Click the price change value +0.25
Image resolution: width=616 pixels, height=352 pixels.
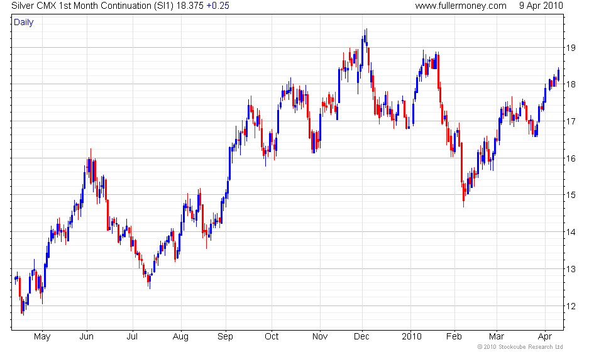(x=217, y=6)
